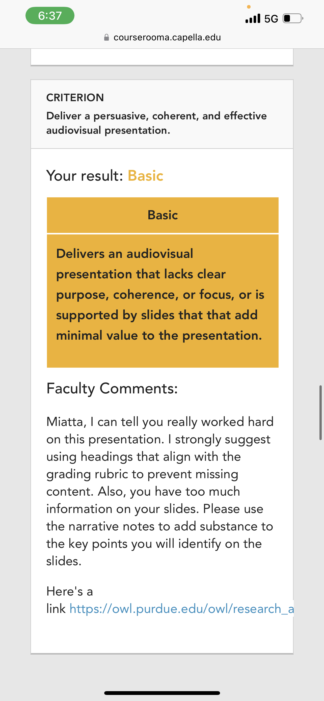Tap the battery indicator icon
Screen dimensions: 324x701
(293, 18)
